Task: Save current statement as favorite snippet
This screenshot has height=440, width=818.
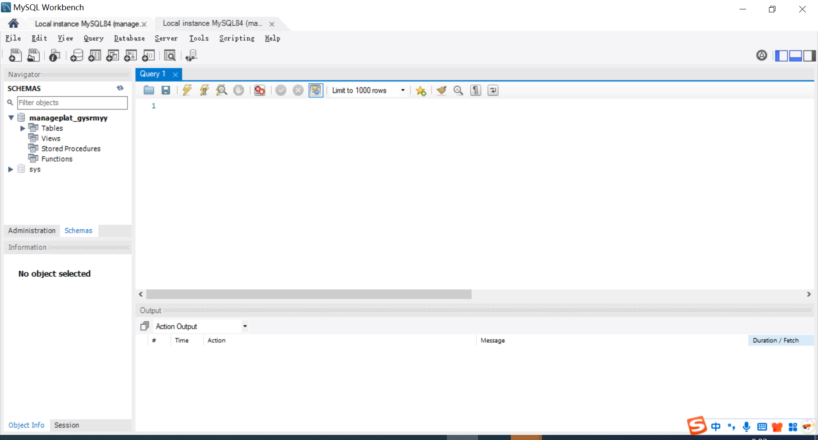Action: 421,90
